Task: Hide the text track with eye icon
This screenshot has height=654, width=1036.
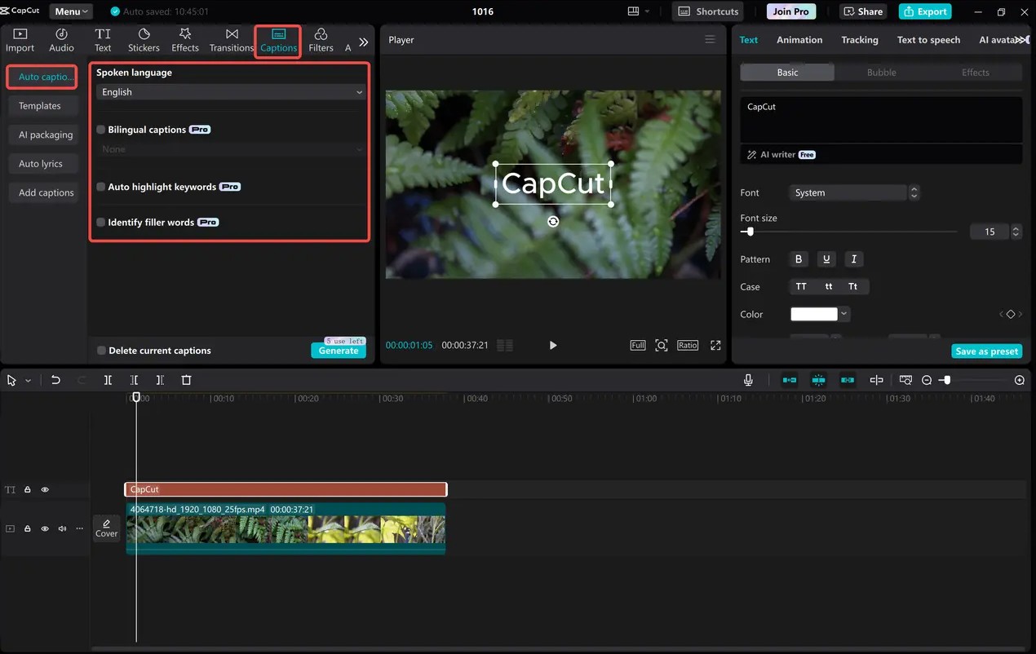Action: pos(45,489)
